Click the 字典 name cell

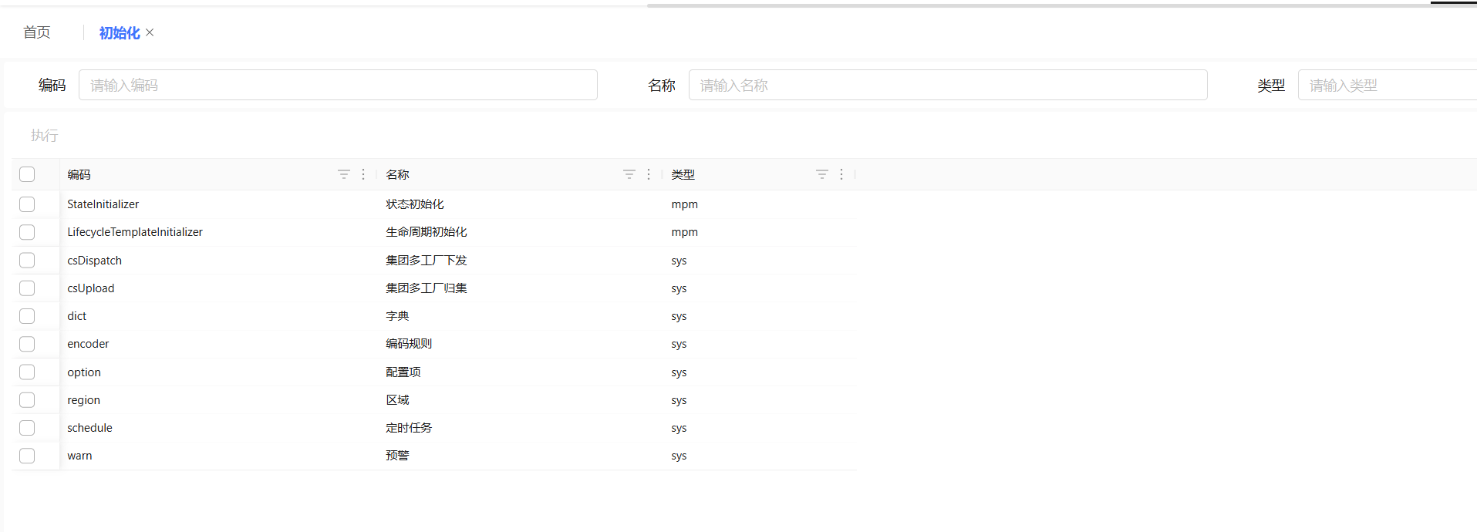pos(397,316)
